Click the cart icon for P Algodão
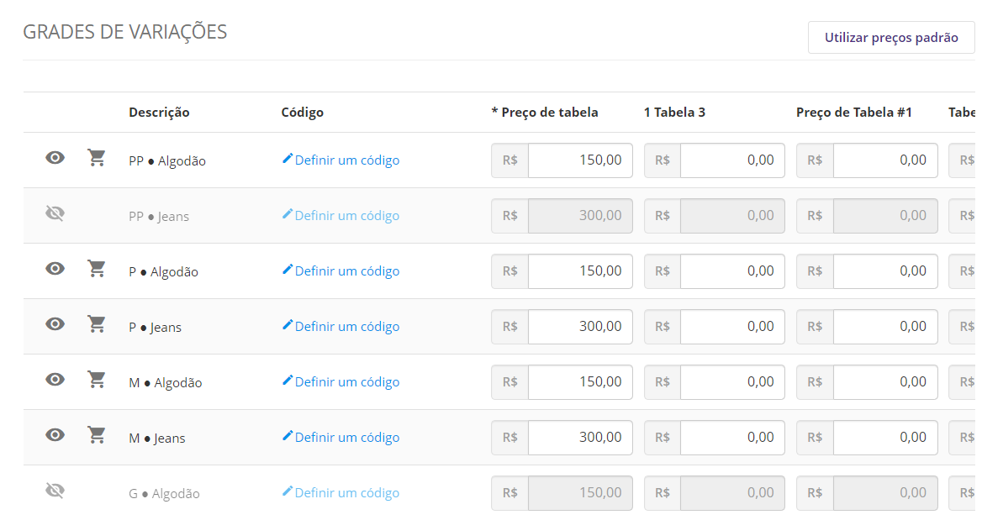Viewport: 982px width, 520px height. (97, 269)
